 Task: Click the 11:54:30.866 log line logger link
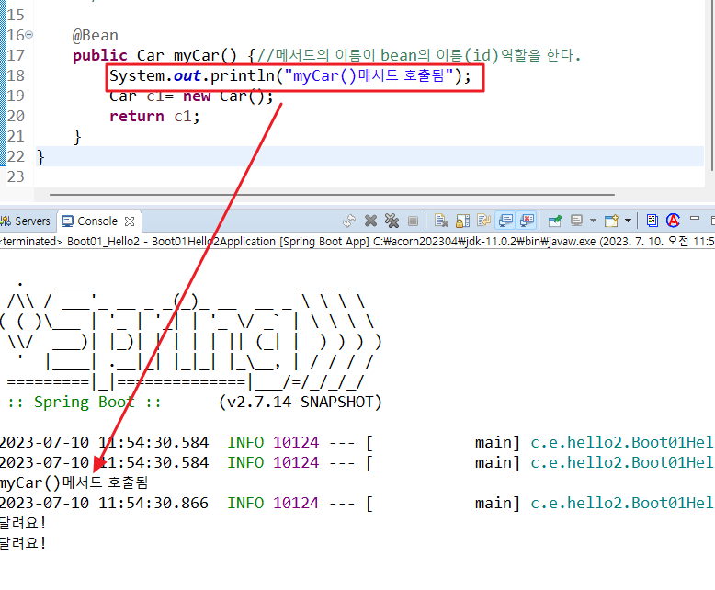click(x=622, y=503)
